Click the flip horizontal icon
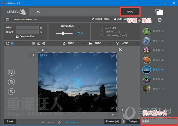Image resolution: width=178 pixels, height=126 pixels. [38, 44]
